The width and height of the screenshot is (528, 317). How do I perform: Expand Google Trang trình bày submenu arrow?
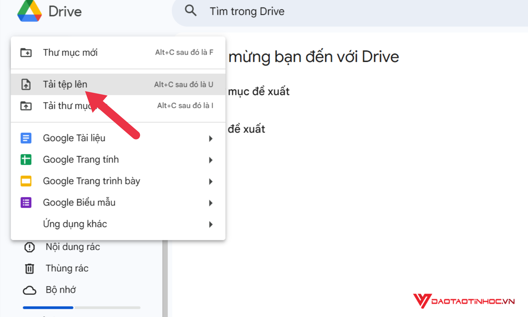click(210, 181)
